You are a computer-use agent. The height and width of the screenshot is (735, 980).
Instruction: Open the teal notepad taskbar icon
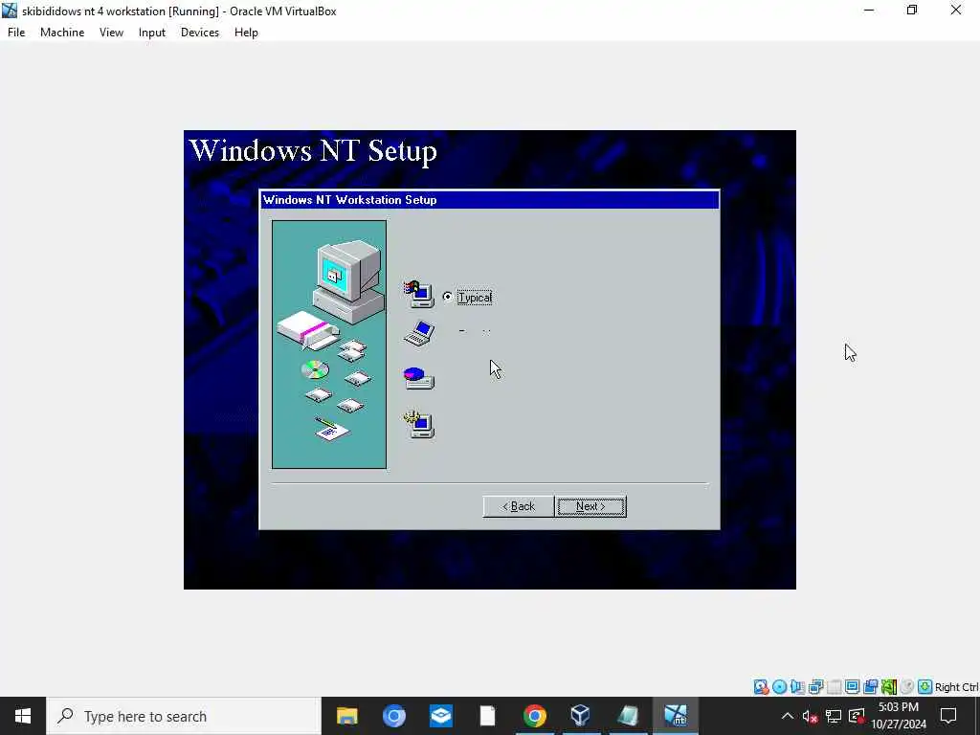(x=628, y=716)
